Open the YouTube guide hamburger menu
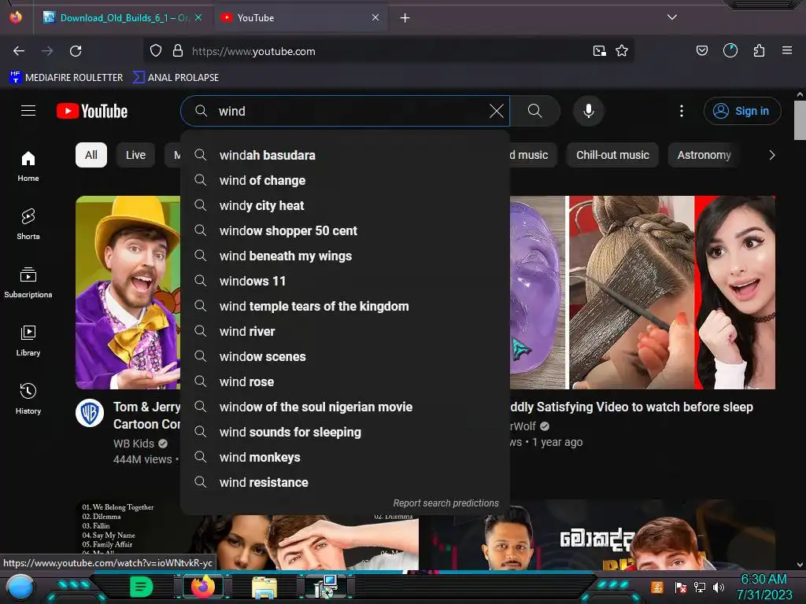 click(28, 110)
